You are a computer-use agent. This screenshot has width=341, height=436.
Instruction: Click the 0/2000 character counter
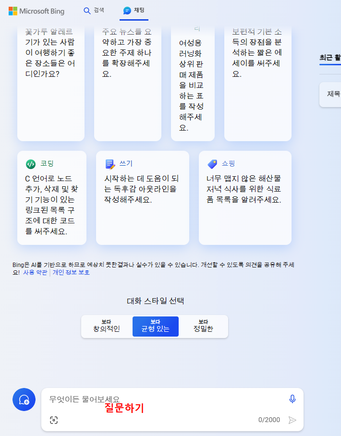pos(269,420)
